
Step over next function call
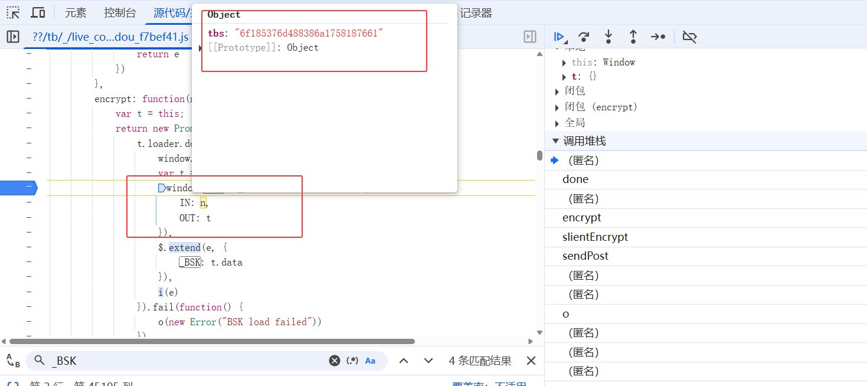pyautogui.click(x=584, y=37)
